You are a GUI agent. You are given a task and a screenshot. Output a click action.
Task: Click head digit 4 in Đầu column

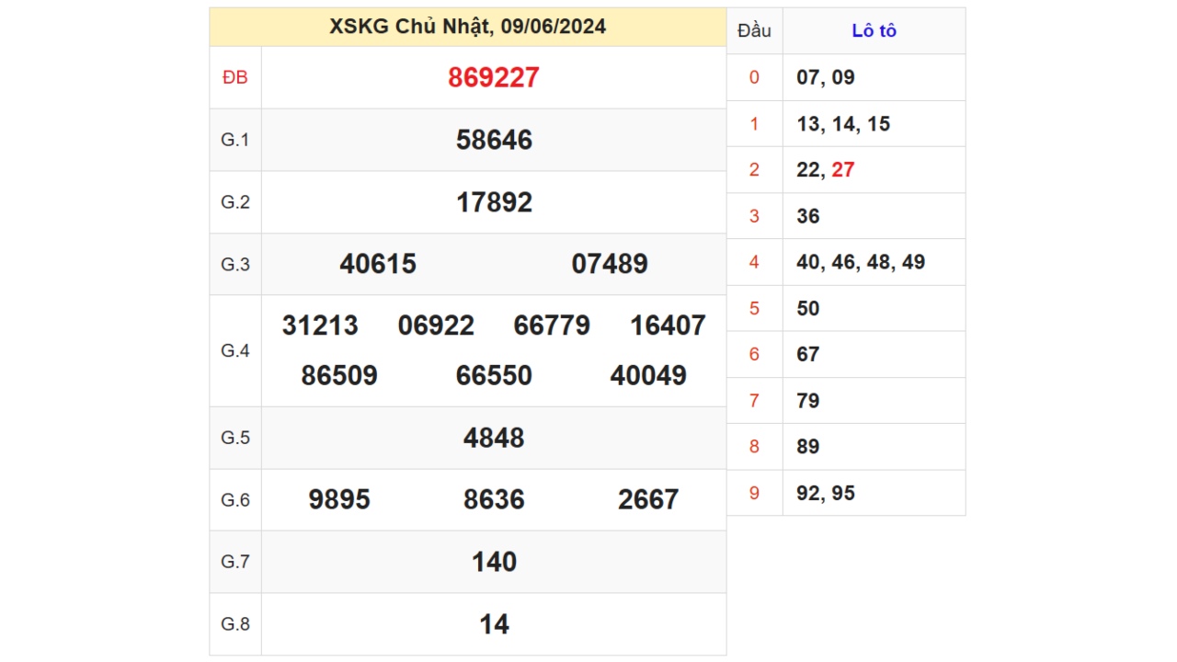tap(754, 262)
